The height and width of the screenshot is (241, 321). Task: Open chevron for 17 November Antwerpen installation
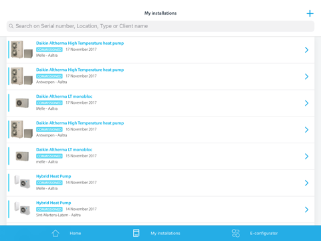(307, 76)
